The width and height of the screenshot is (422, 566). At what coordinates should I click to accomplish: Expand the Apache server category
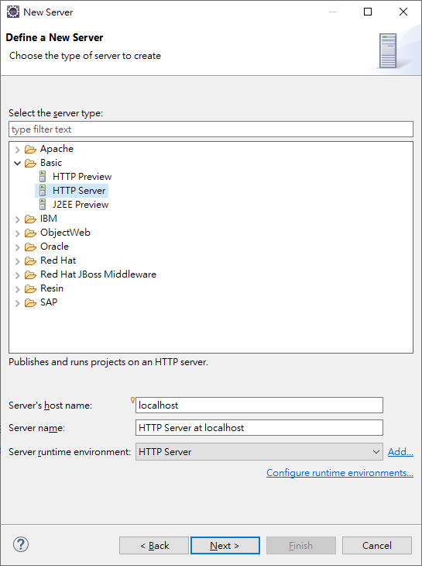[x=17, y=150]
